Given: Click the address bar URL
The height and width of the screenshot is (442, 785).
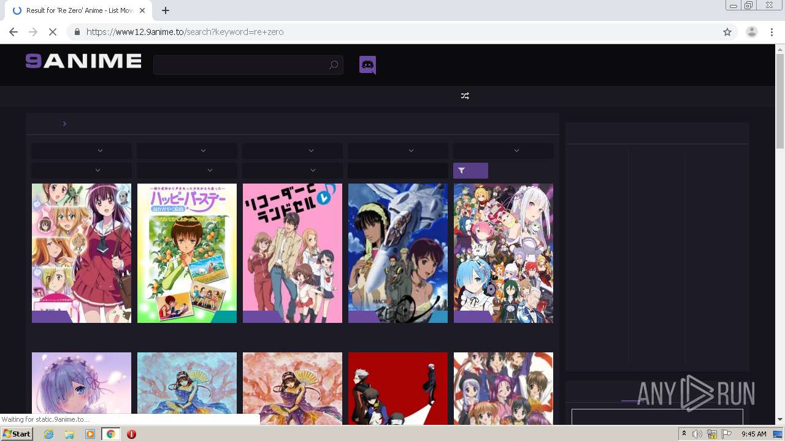Looking at the screenshot, I should click(x=185, y=32).
